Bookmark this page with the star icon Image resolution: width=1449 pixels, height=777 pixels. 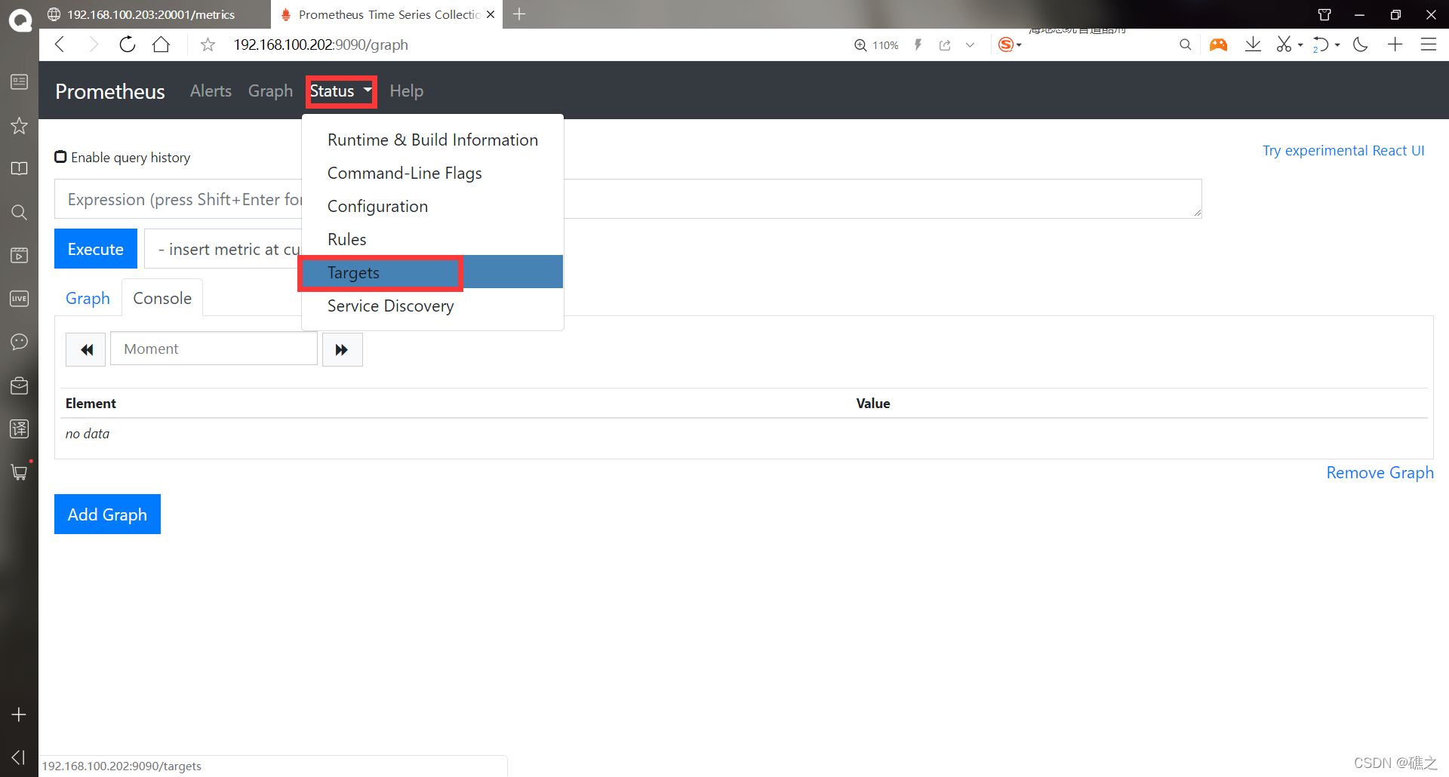[x=208, y=45]
